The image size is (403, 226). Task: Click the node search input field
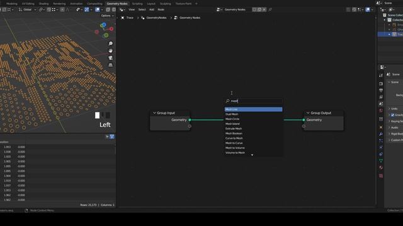[254, 101]
